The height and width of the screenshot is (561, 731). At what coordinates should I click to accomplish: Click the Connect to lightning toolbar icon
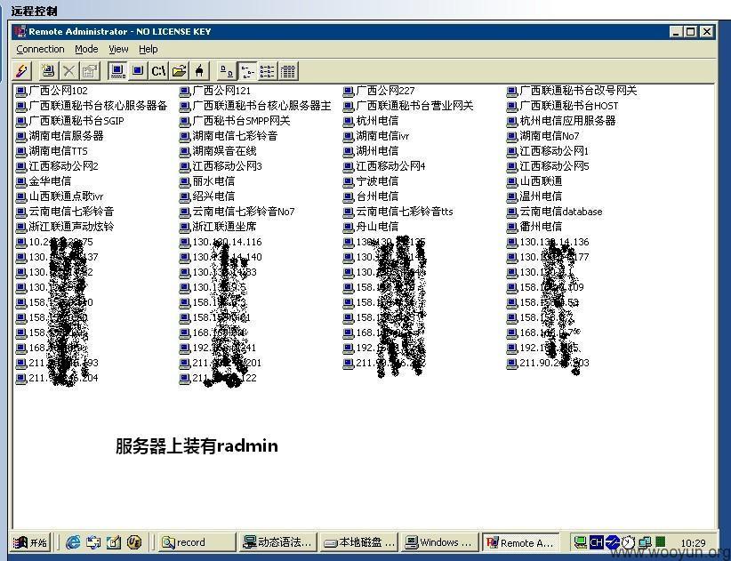[21, 71]
